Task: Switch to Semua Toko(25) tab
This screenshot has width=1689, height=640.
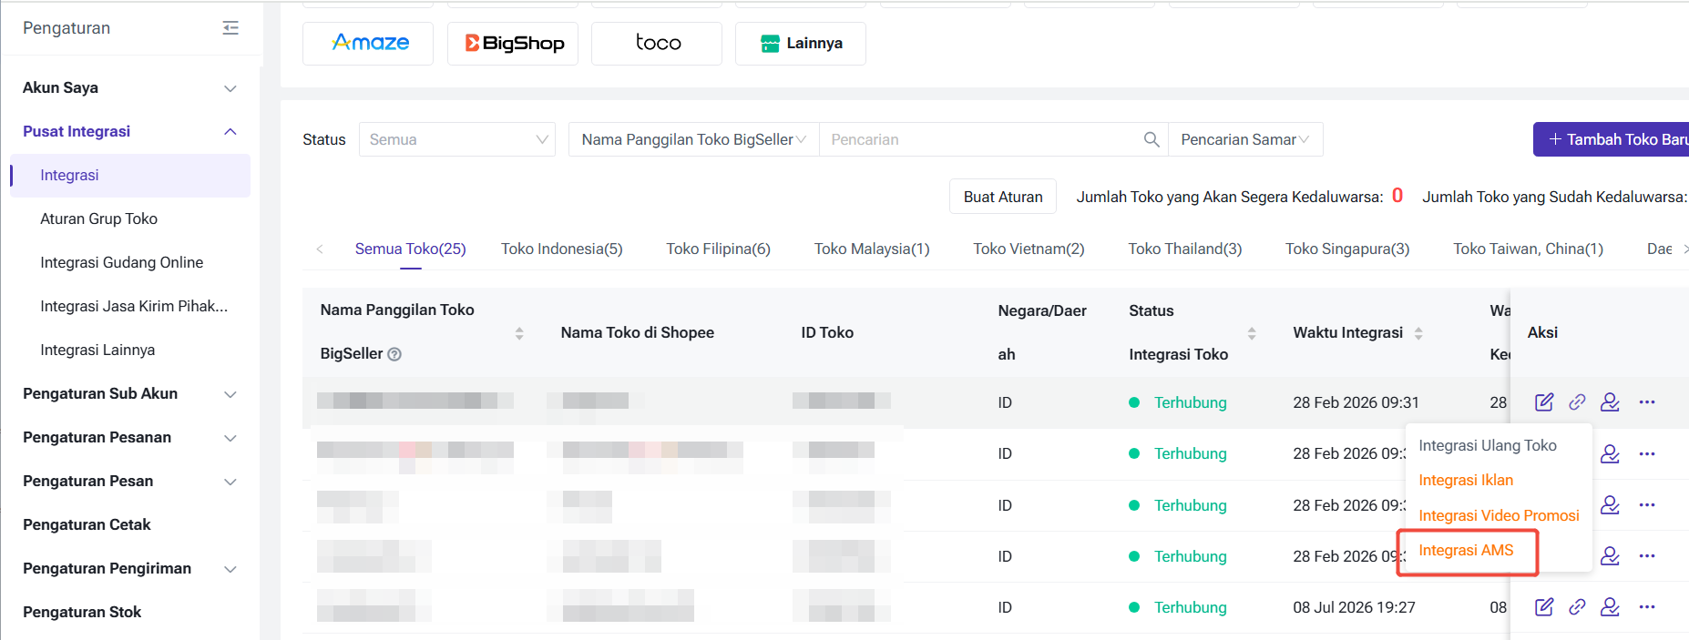Action: pyautogui.click(x=410, y=249)
